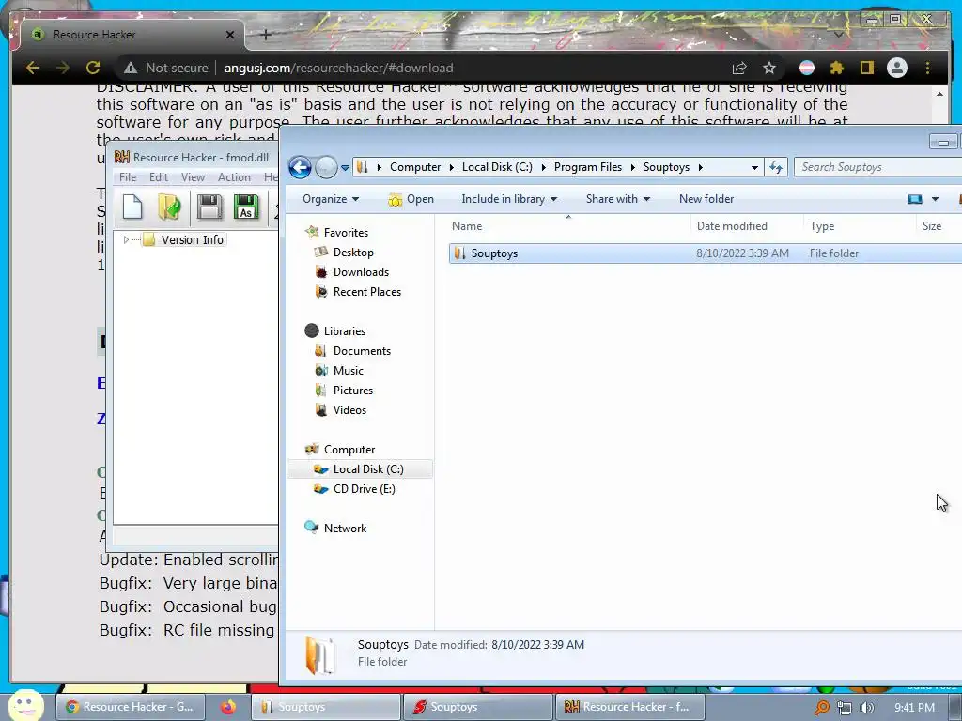The width and height of the screenshot is (962, 721).
Task: Click Libraries in the navigation pane
Action: coord(344,331)
